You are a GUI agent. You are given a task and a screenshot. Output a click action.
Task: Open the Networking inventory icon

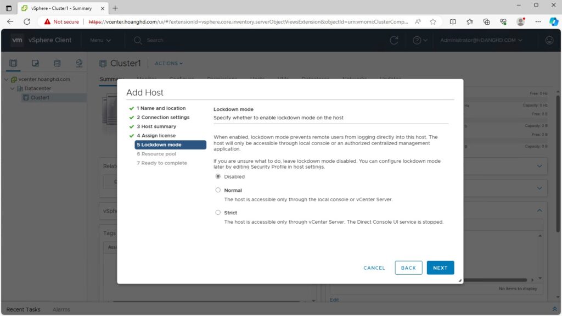click(79, 63)
